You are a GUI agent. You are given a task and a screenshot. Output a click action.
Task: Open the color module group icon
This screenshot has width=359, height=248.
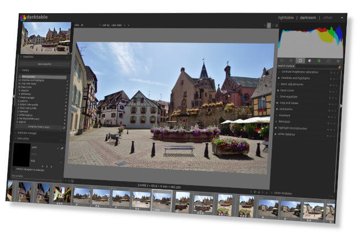(x=319, y=61)
